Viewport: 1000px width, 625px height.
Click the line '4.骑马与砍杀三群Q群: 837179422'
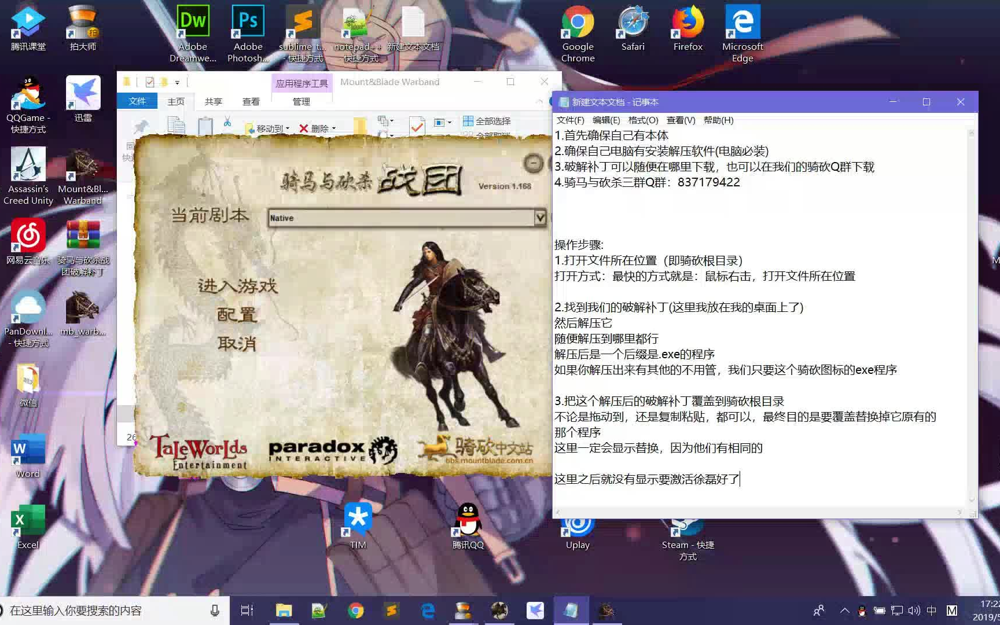pyautogui.click(x=647, y=182)
